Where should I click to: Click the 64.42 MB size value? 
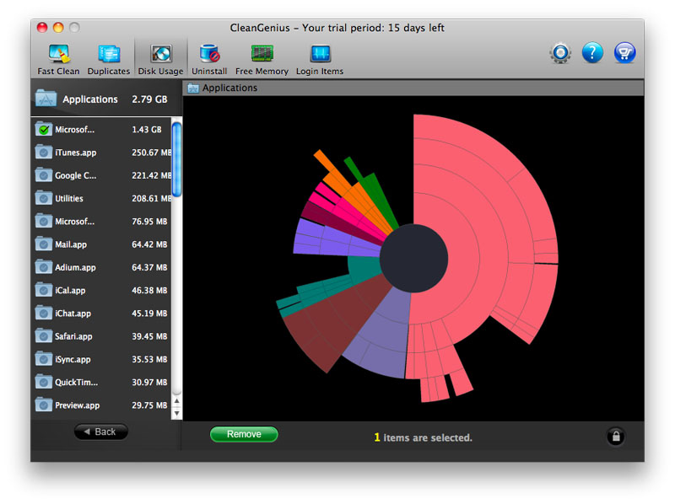[x=149, y=244]
